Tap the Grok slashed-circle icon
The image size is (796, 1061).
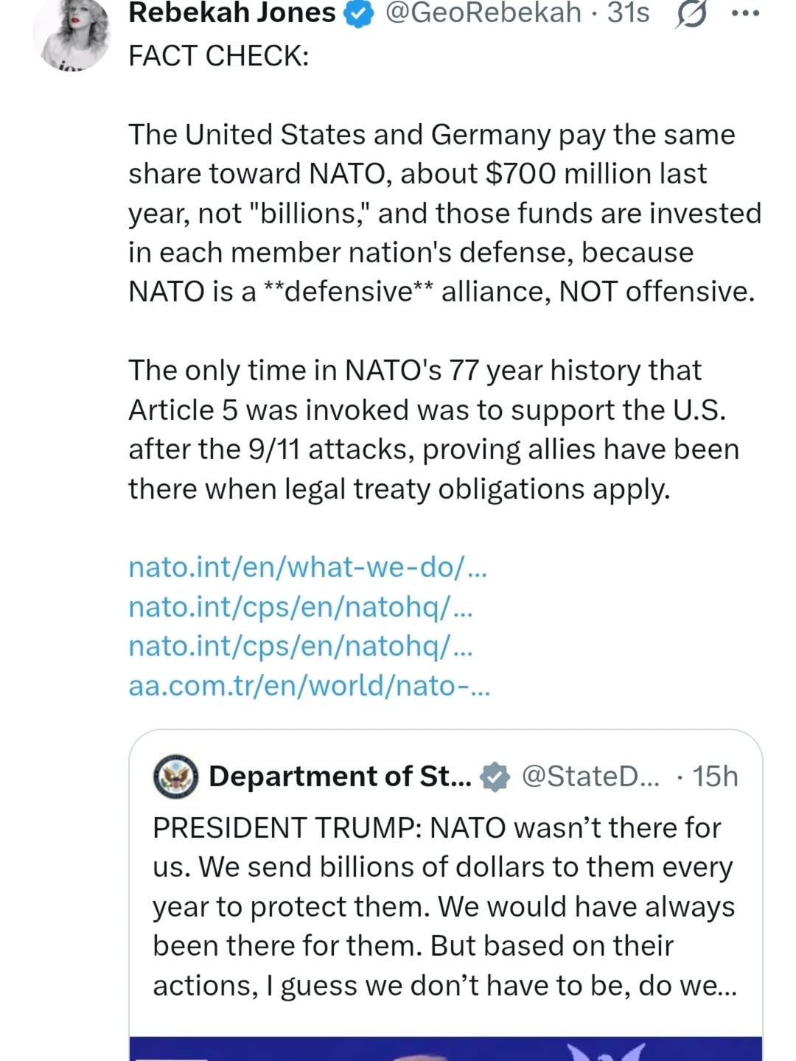coord(690,15)
